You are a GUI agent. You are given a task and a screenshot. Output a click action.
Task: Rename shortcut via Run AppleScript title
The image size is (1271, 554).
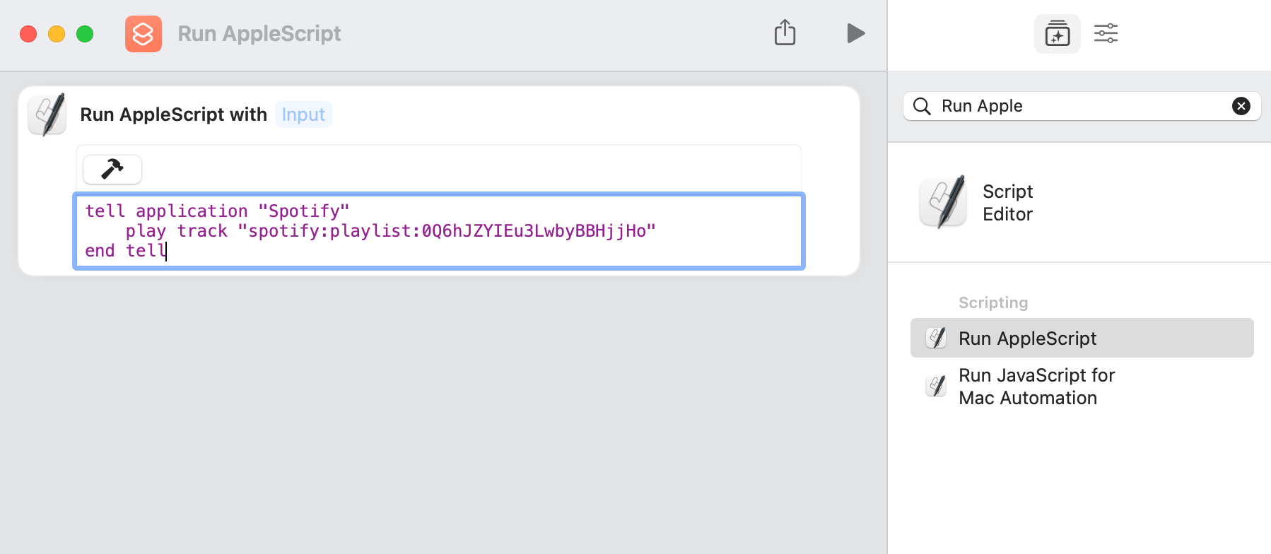(x=259, y=34)
